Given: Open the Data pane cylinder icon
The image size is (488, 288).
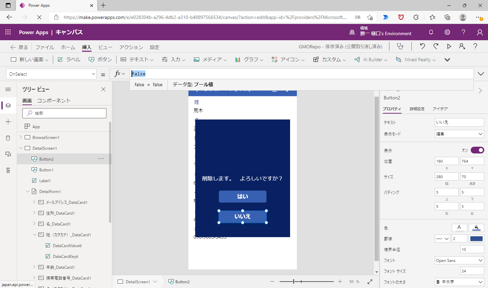Looking at the screenshot, I should coord(8,138).
